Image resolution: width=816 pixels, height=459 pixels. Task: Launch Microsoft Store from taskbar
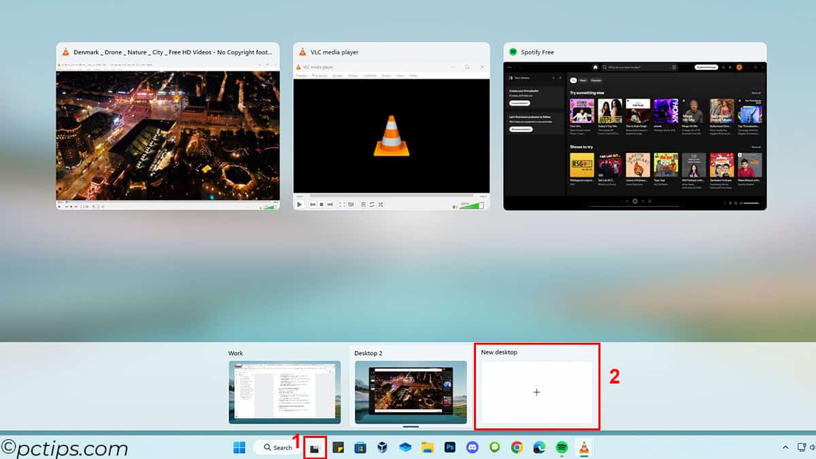coord(360,447)
